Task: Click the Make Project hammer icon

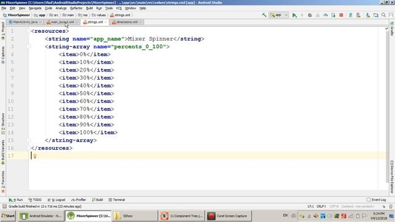Action: tap(264, 15)
